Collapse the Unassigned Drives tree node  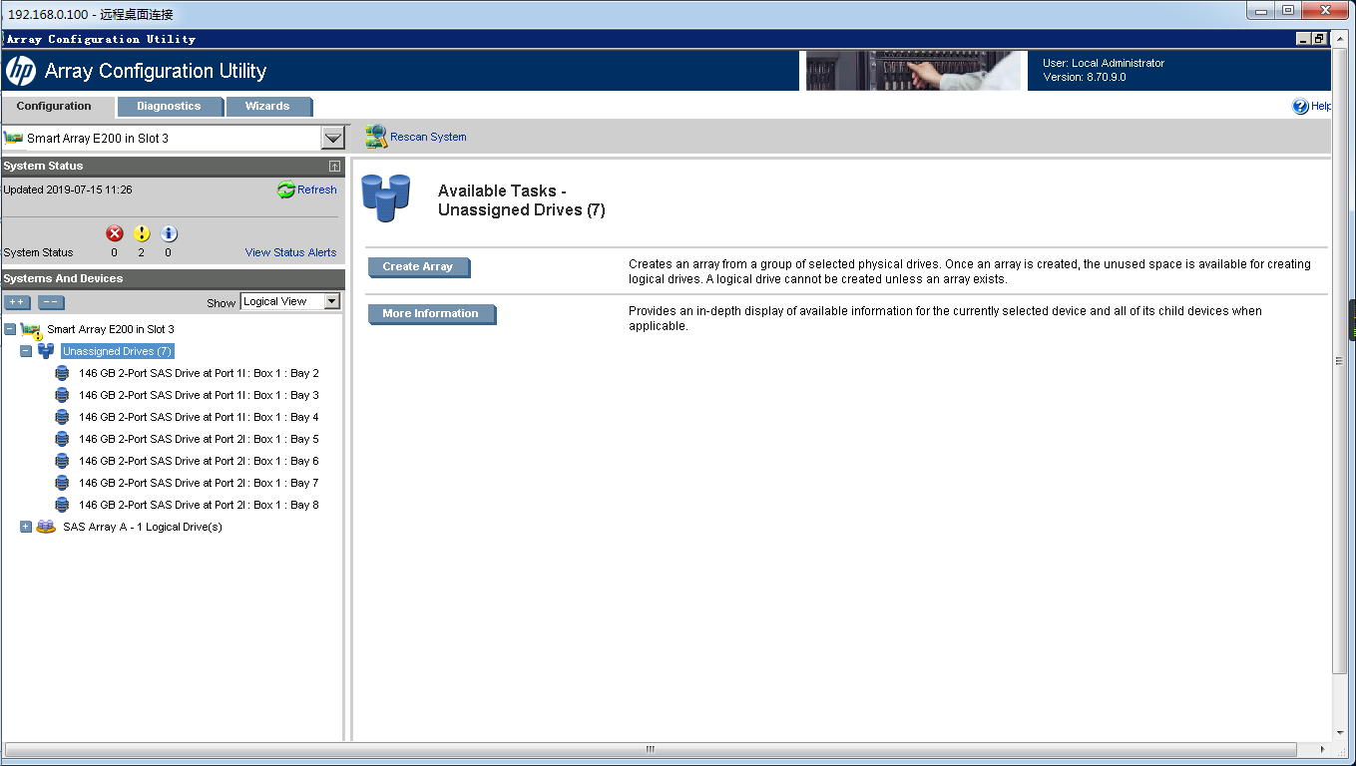click(26, 351)
